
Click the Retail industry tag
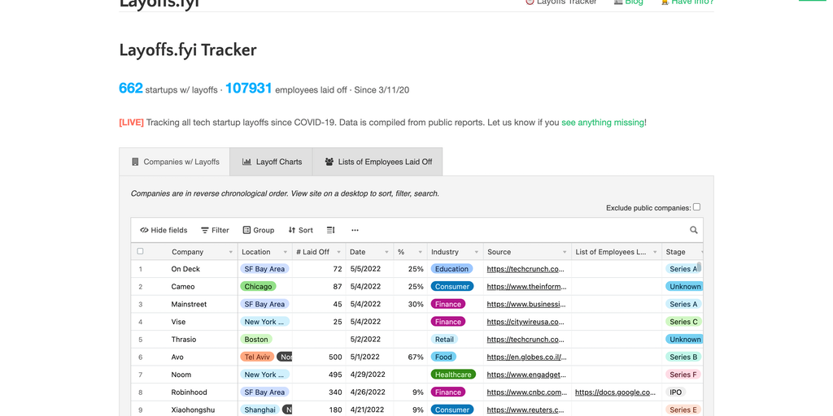click(444, 339)
